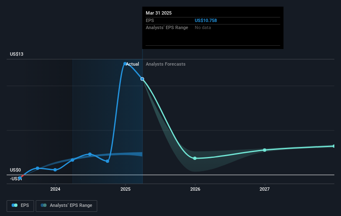
Task: Click the 2025 x-axis label
Action: pyautogui.click(x=125, y=189)
